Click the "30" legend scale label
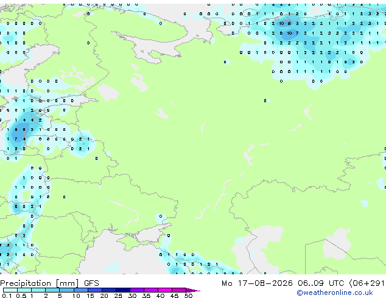This screenshot has width=386, height=298. pos(132,296)
